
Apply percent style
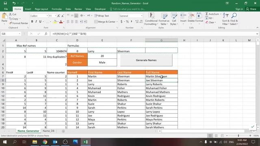coord(127,21)
